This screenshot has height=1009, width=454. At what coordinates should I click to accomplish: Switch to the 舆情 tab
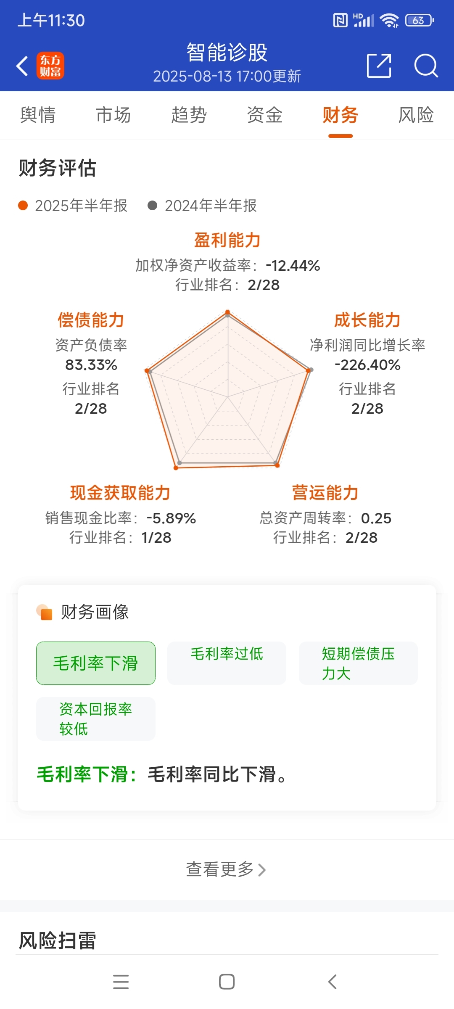coord(38,115)
